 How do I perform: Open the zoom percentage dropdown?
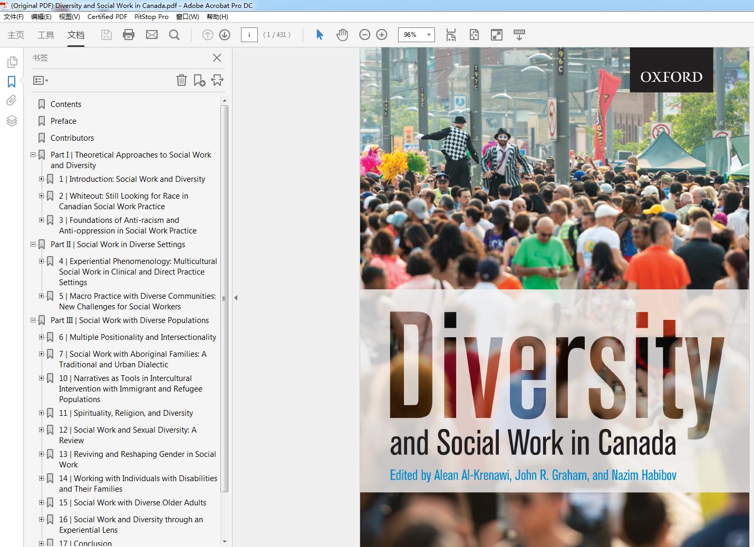point(429,35)
